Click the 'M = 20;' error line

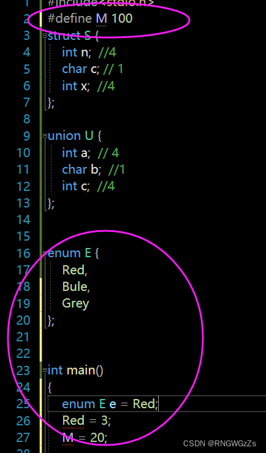[x=85, y=438]
